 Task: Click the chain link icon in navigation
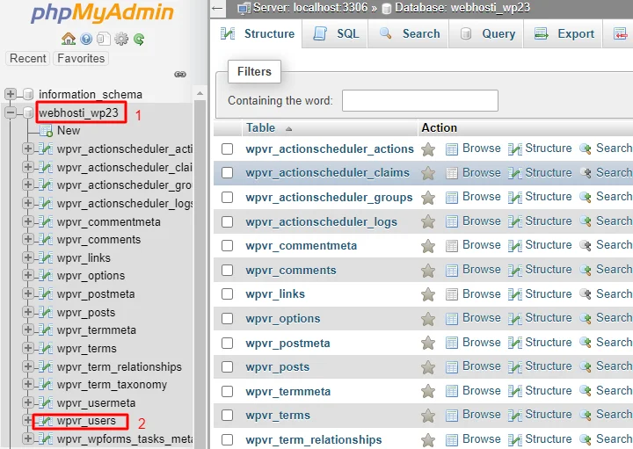click(x=180, y=74)
